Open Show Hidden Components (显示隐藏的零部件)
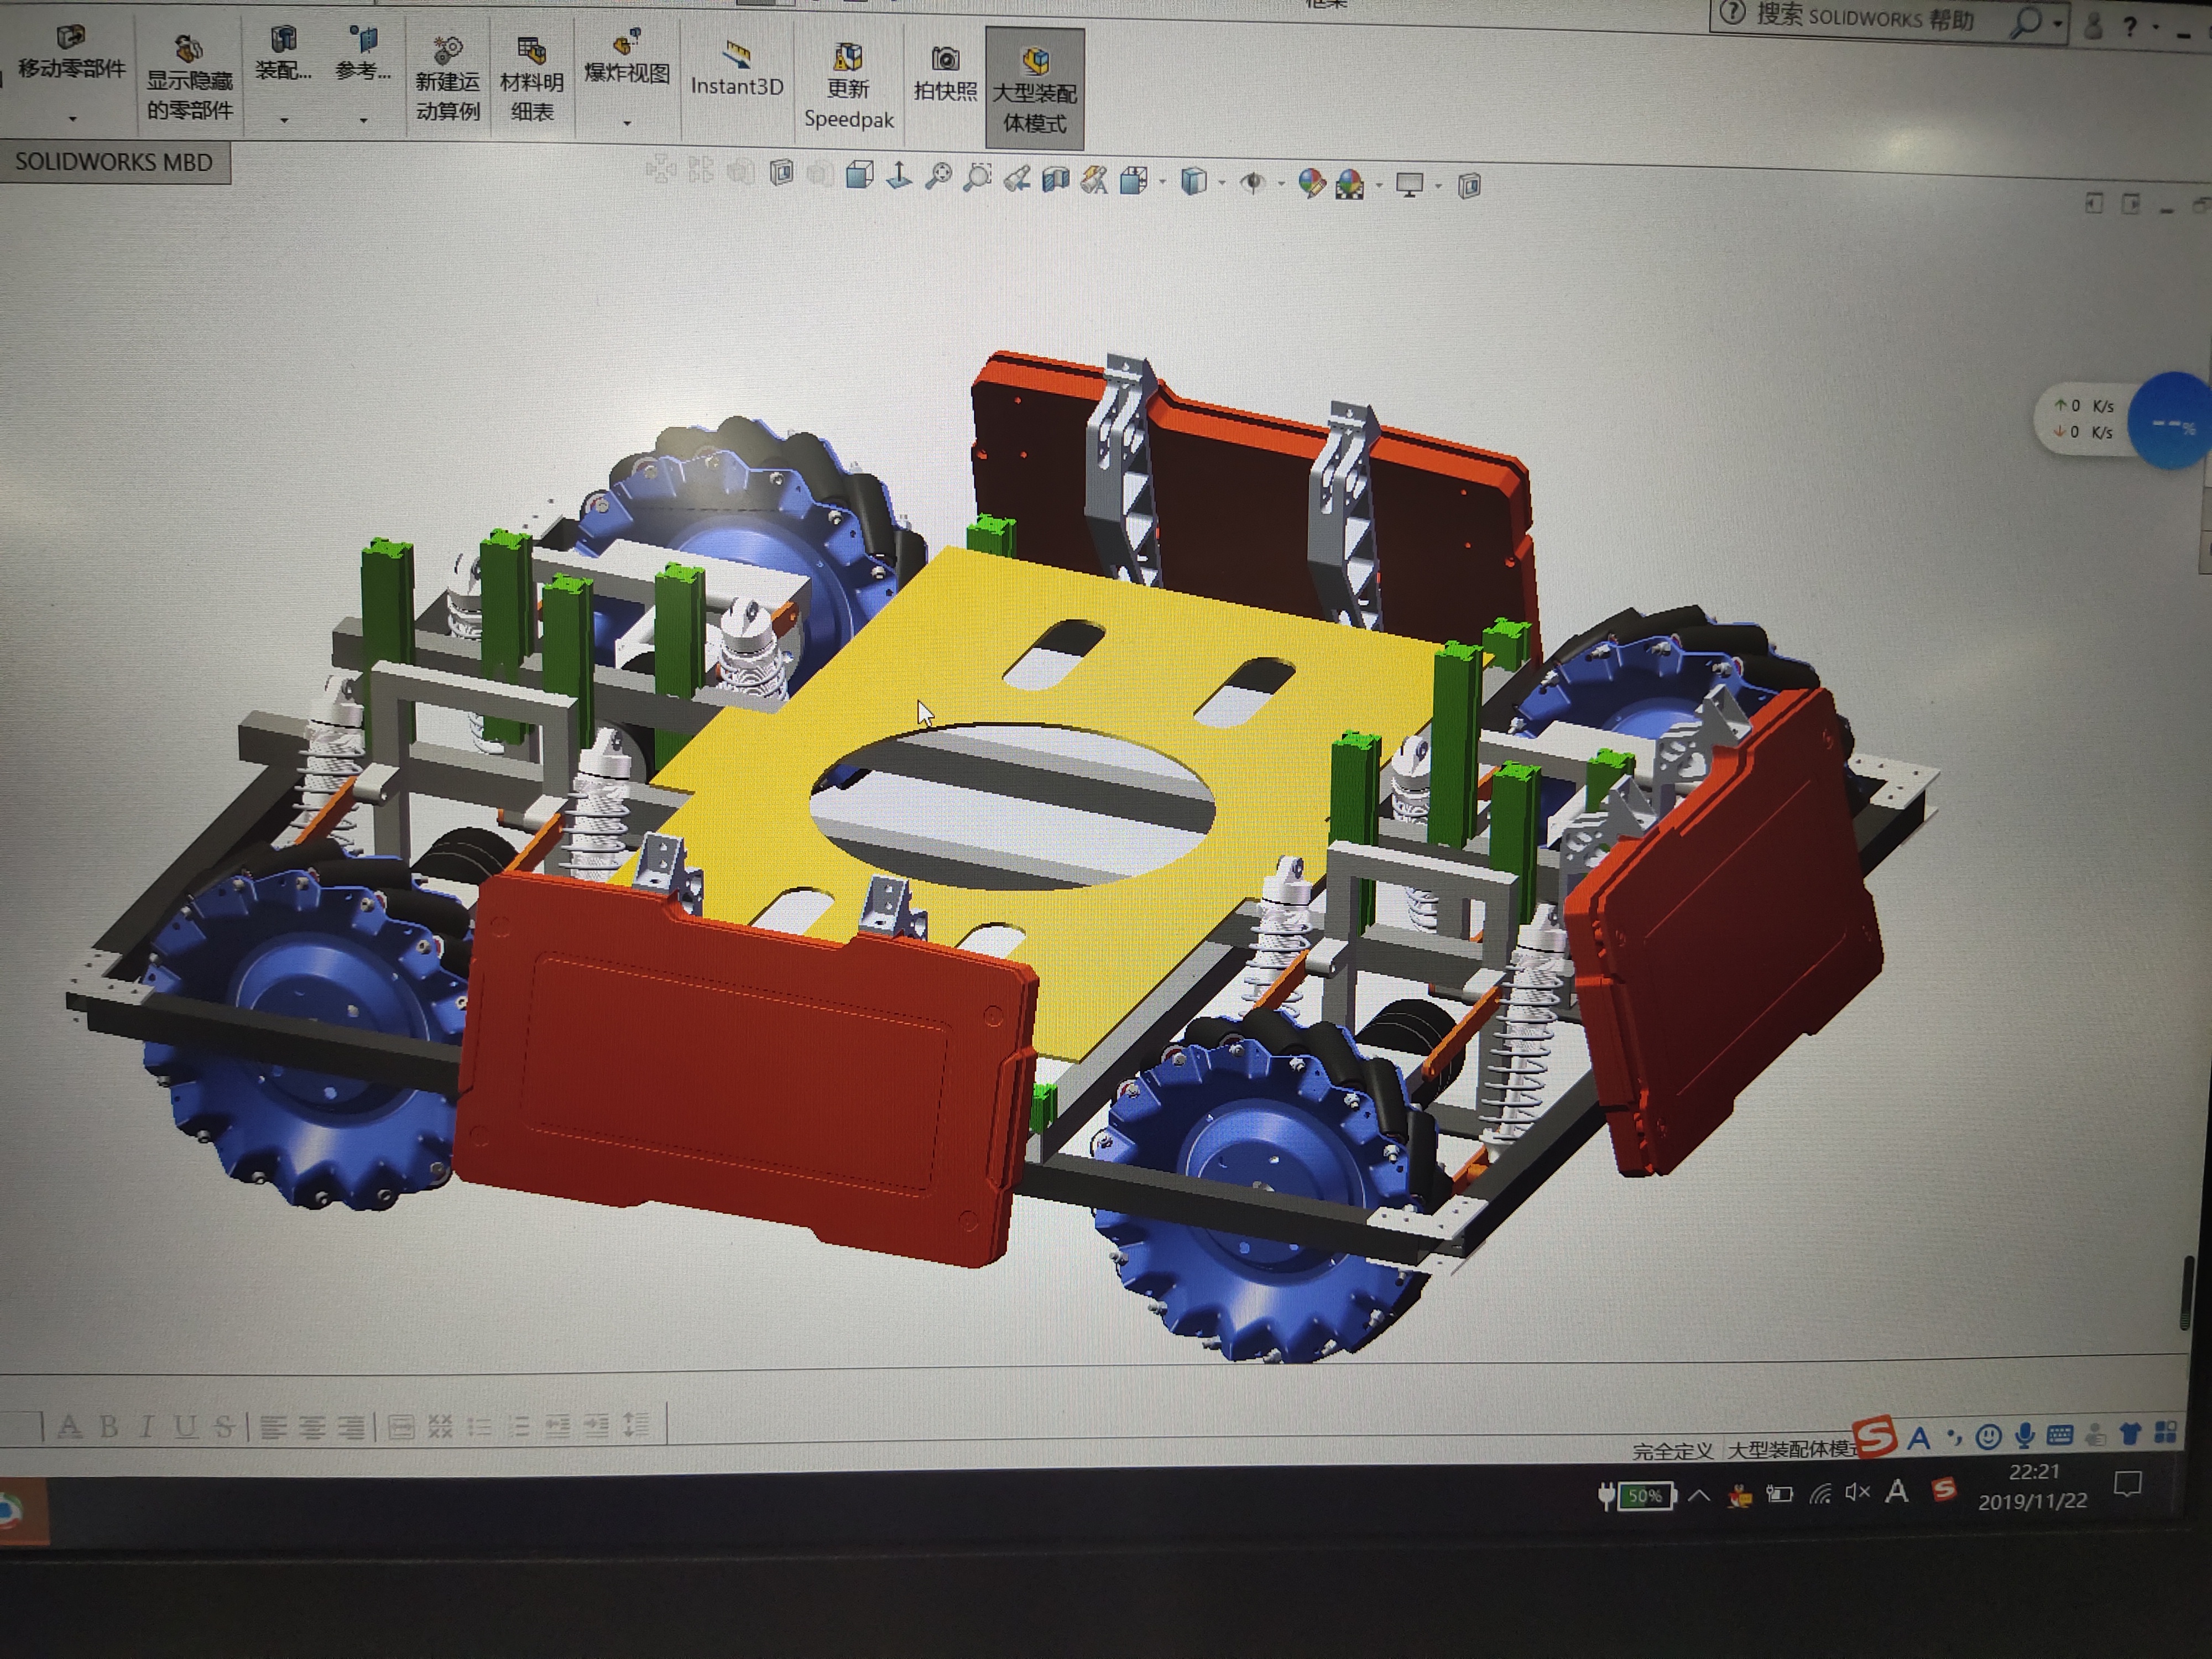The image size is (2212, 1659). point(189,78)
